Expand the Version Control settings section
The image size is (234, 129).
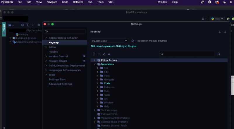click(46, 56)
